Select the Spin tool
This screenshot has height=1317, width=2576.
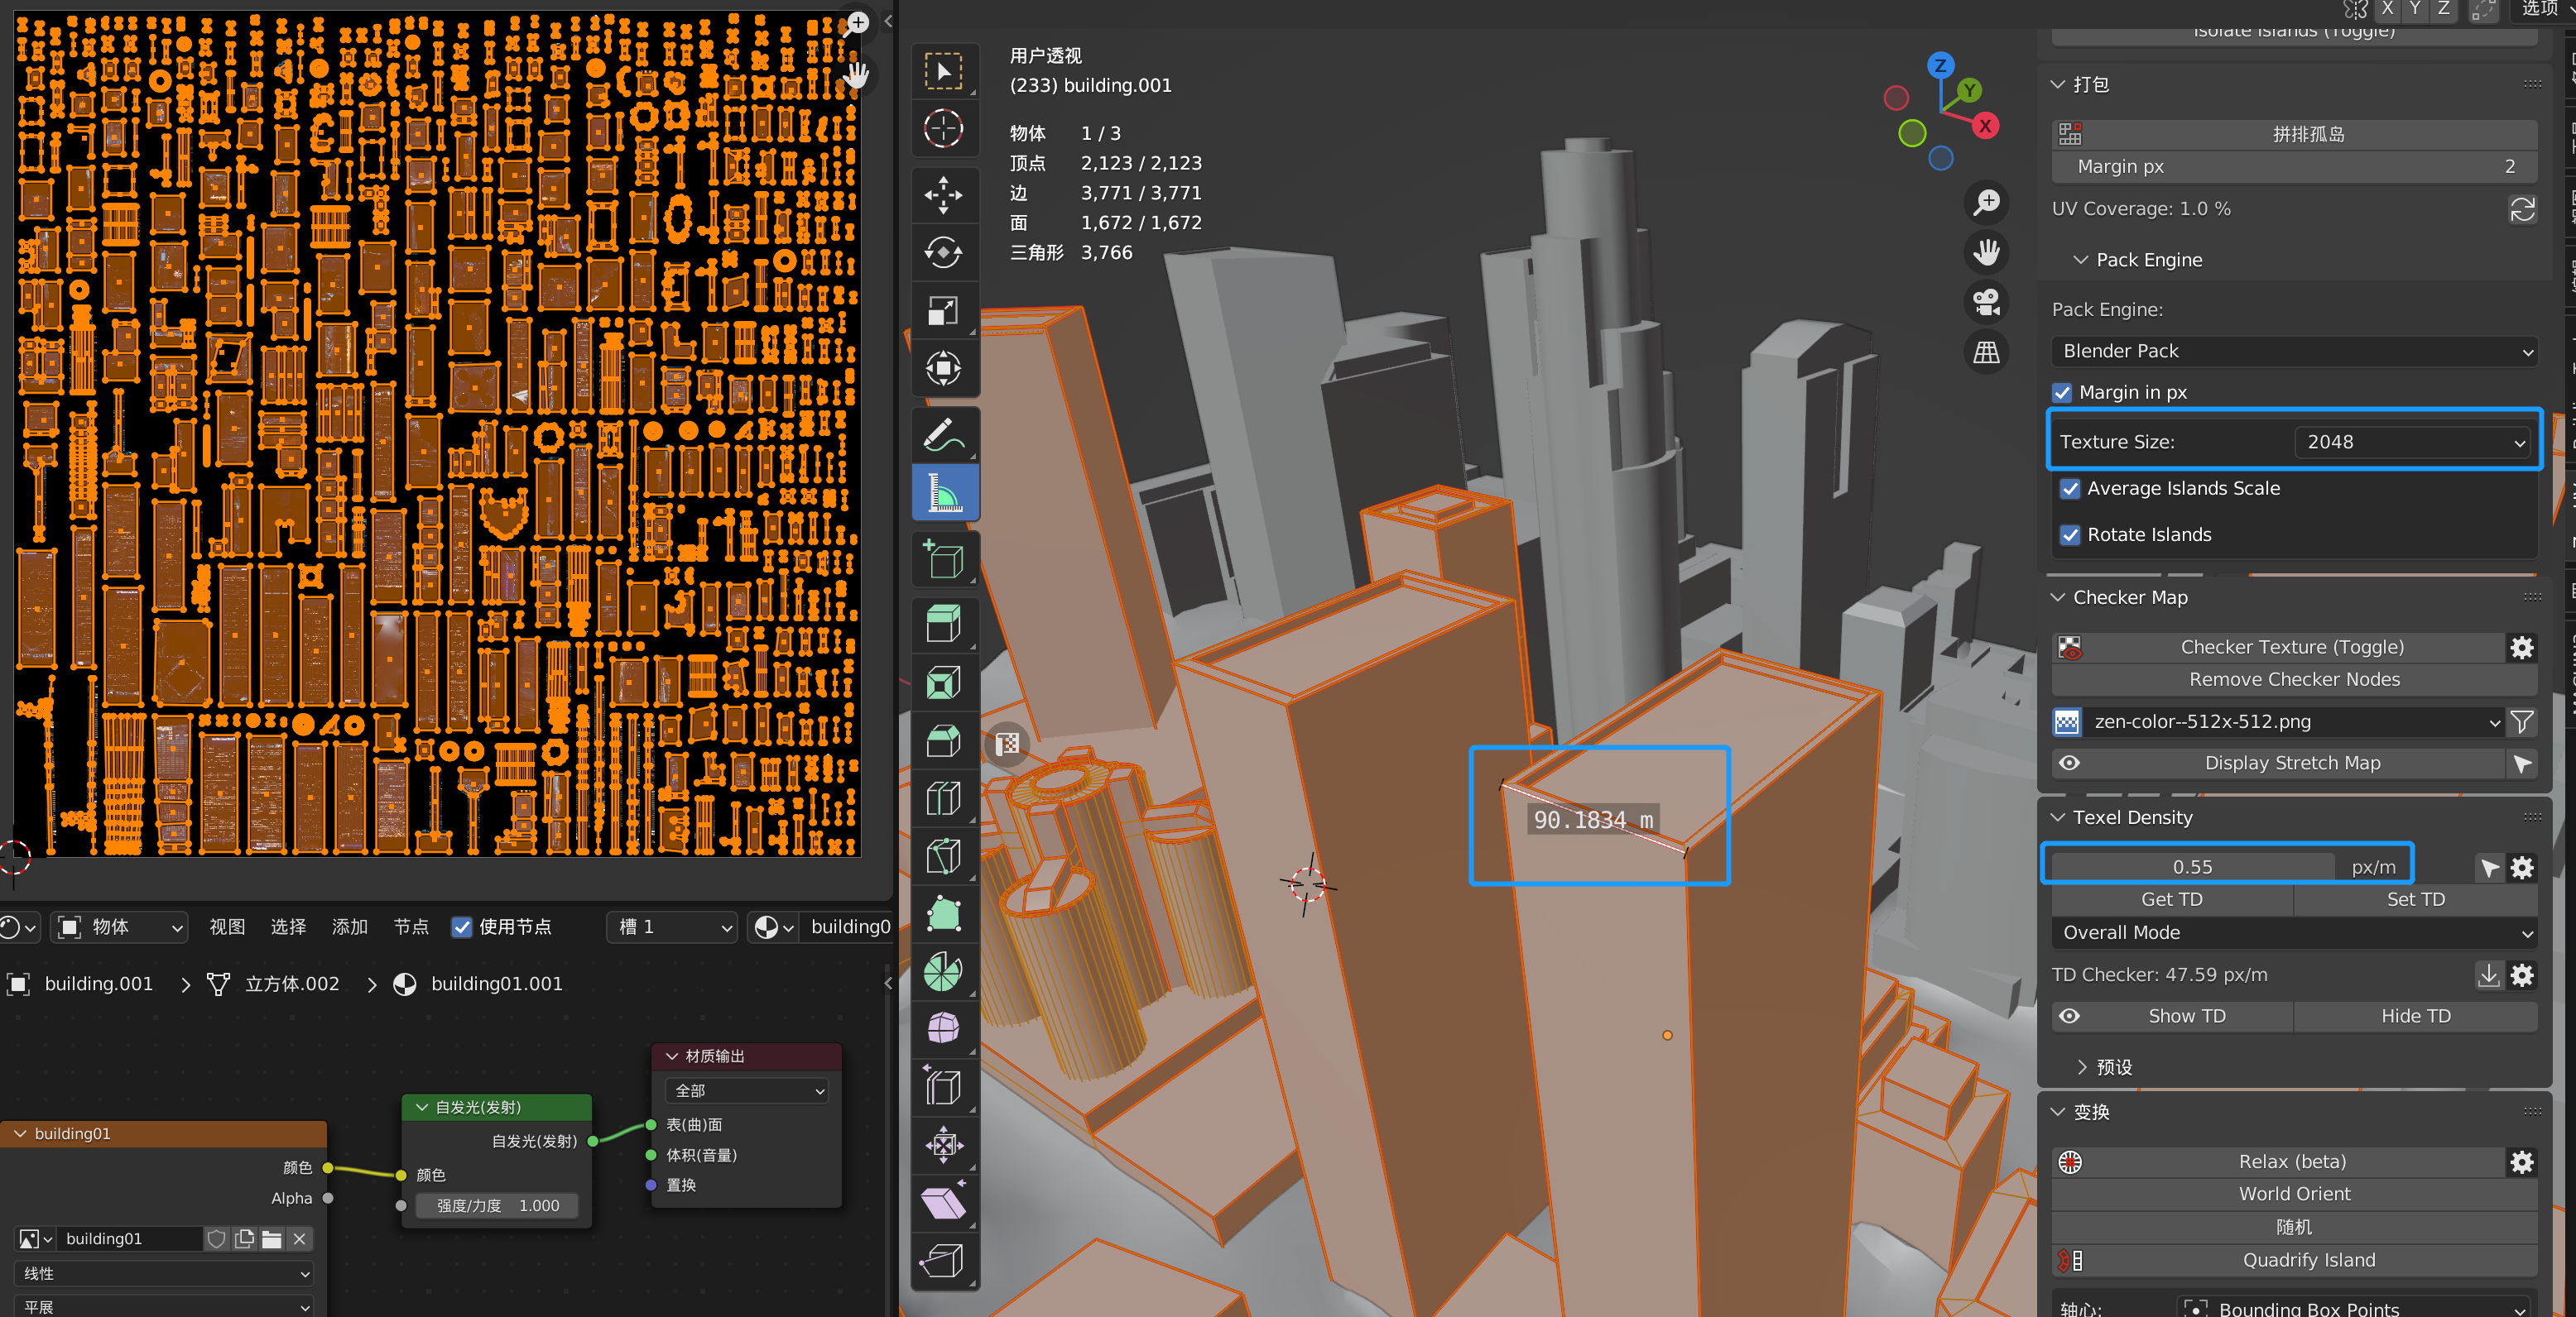943,971
